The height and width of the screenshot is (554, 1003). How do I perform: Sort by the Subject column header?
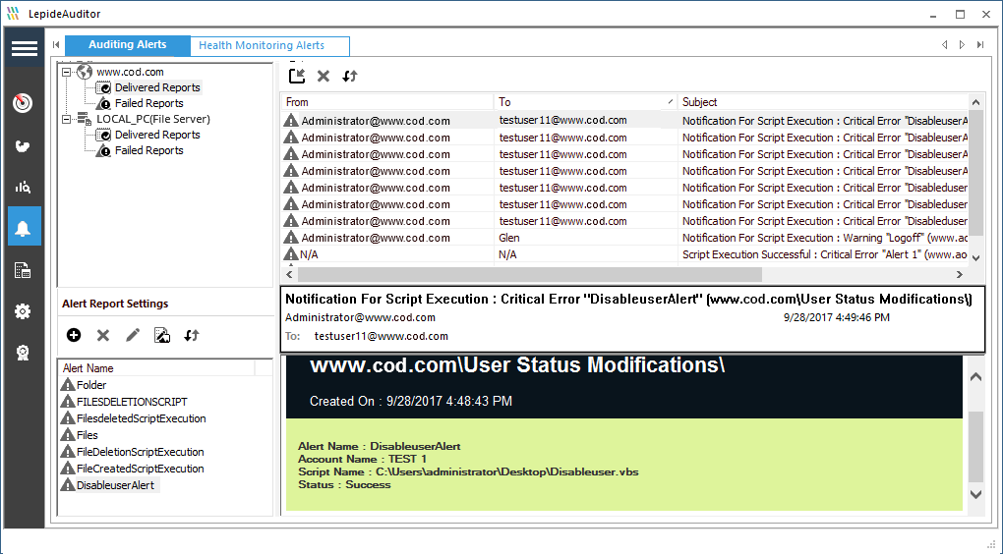click(823, 102)
